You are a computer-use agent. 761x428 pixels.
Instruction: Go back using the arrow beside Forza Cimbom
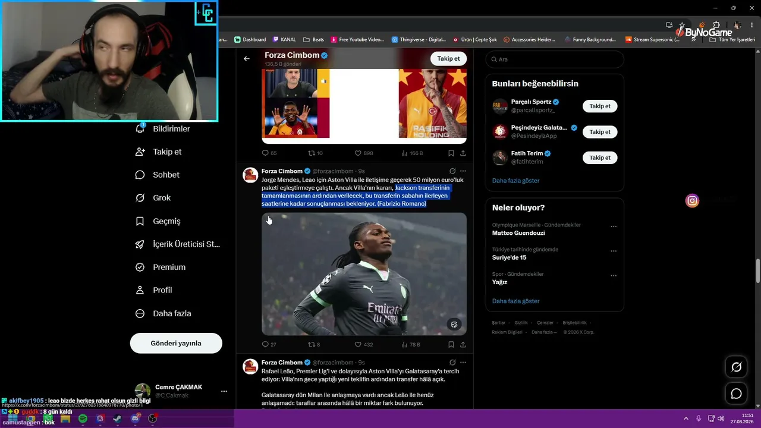tap(247, 59)
